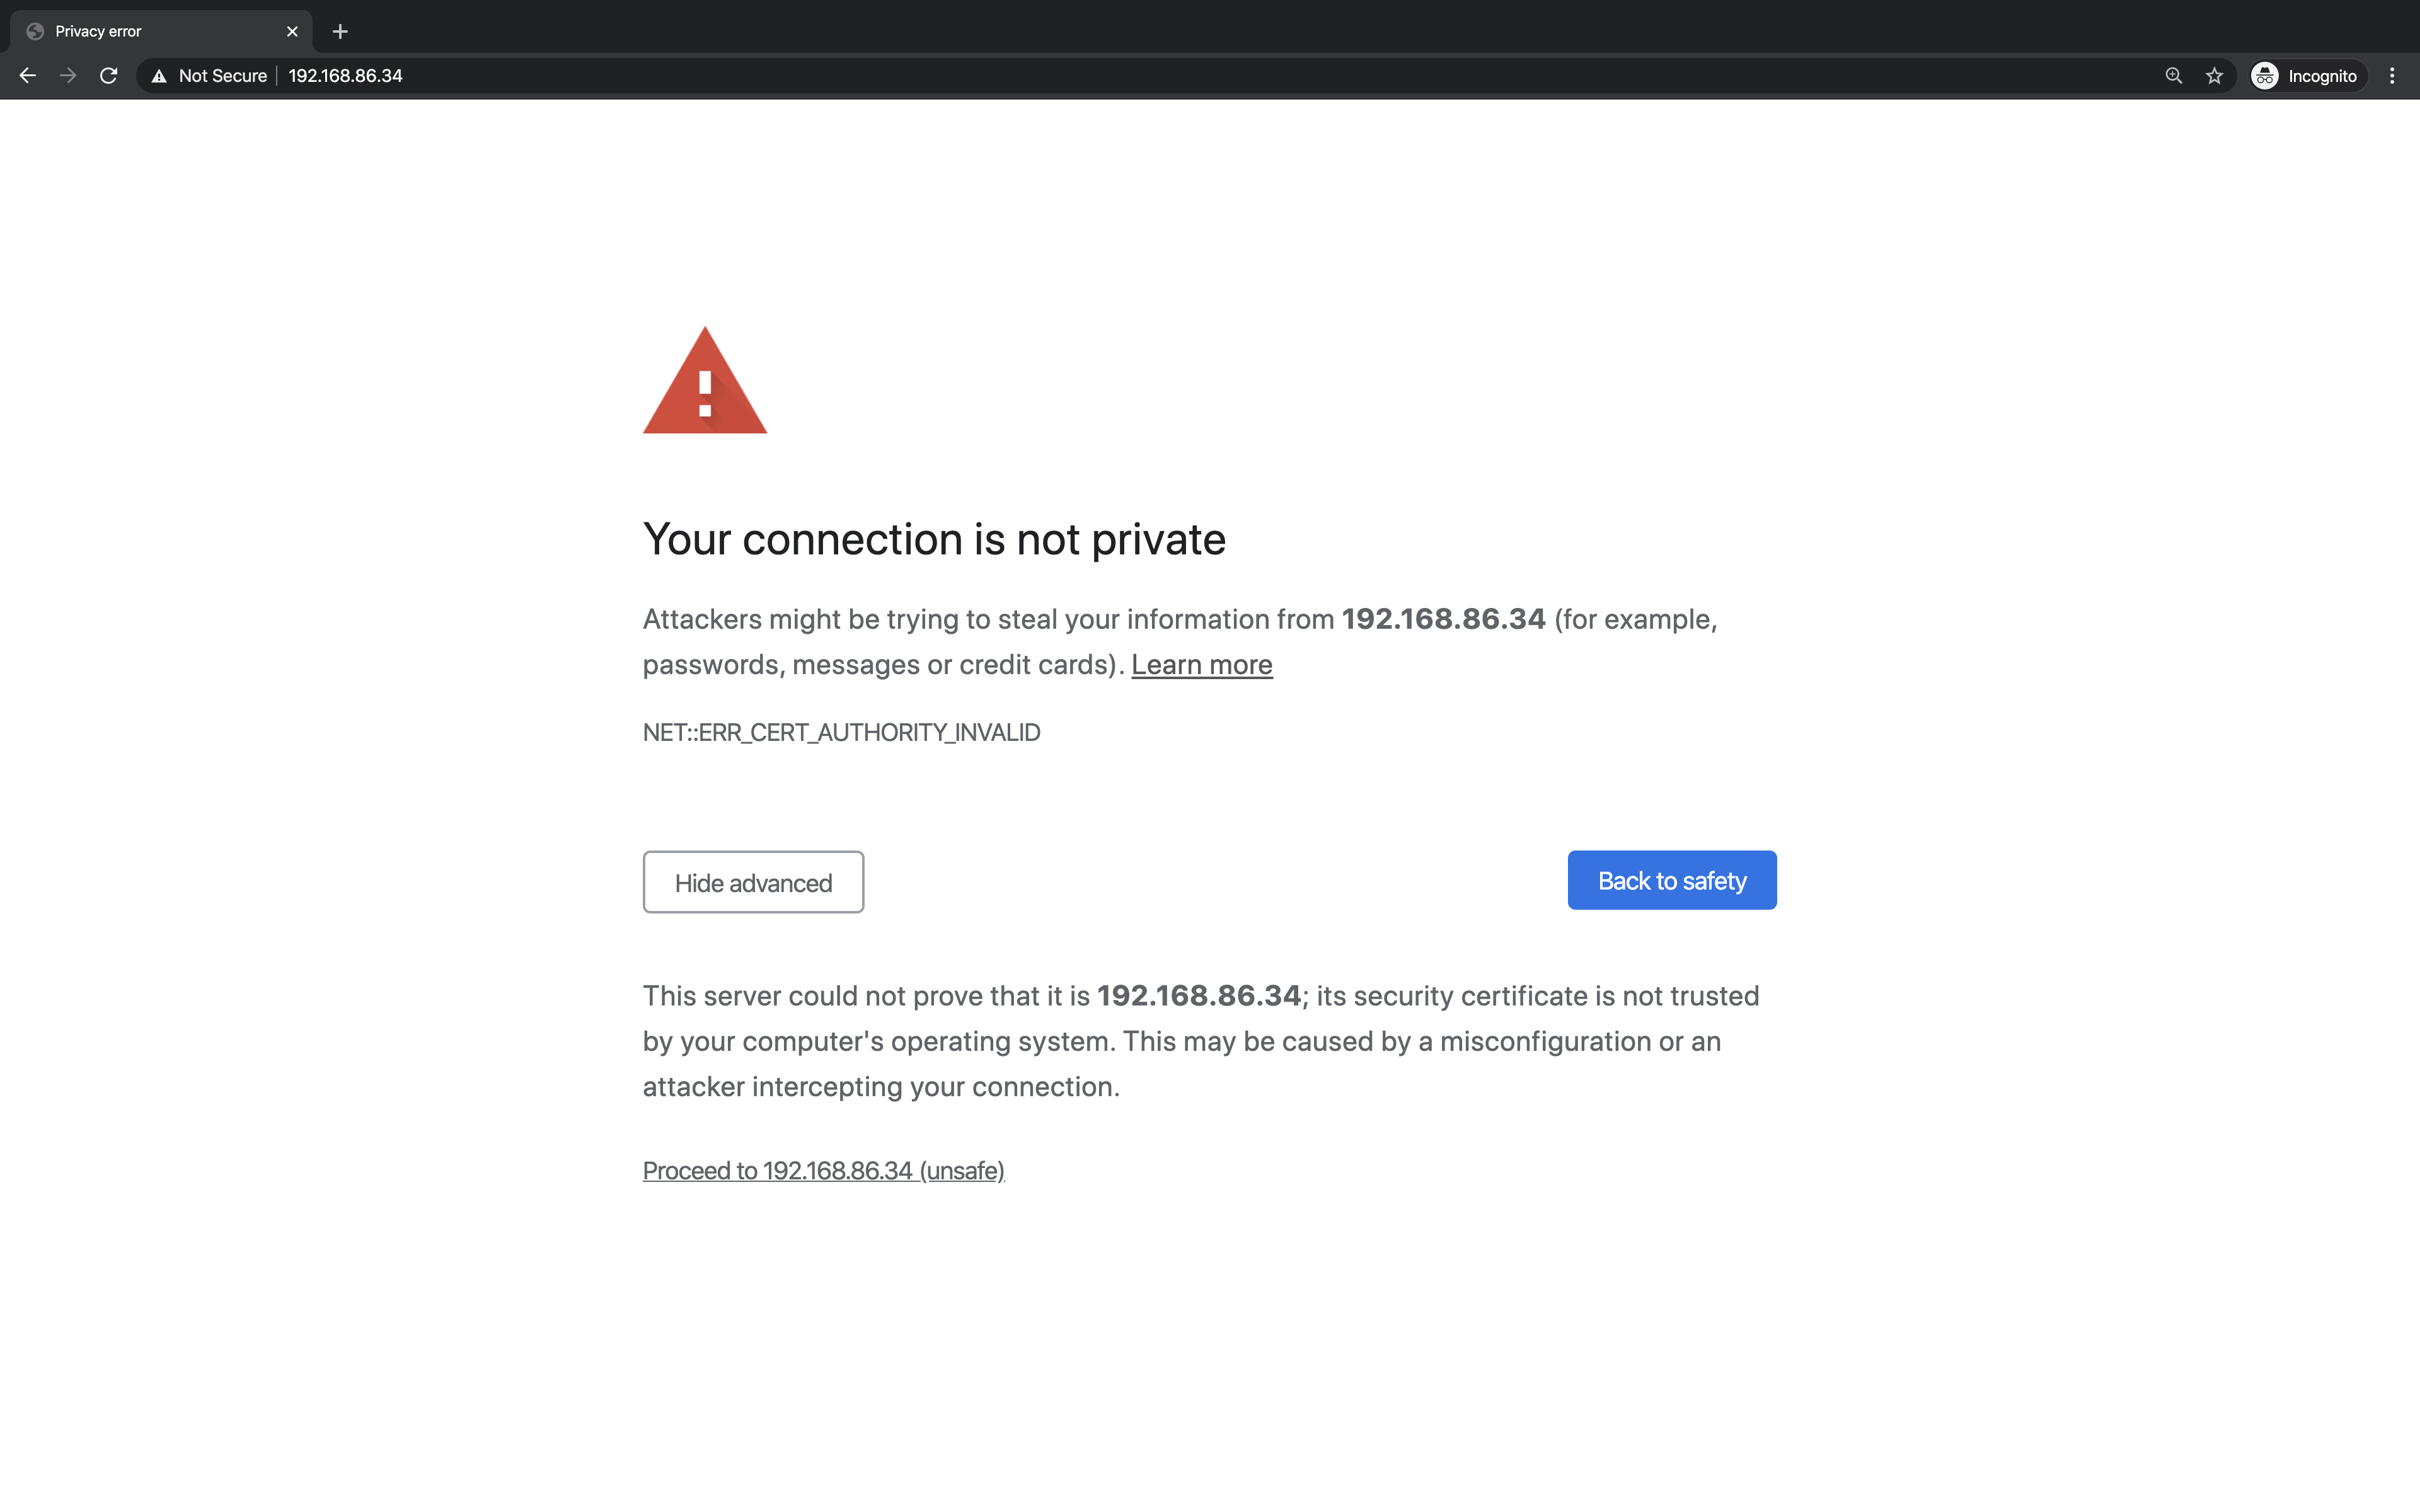This screenshot has width=2420, height=1512.
Task: Open the Learn more link
Action: [1201, 665]
